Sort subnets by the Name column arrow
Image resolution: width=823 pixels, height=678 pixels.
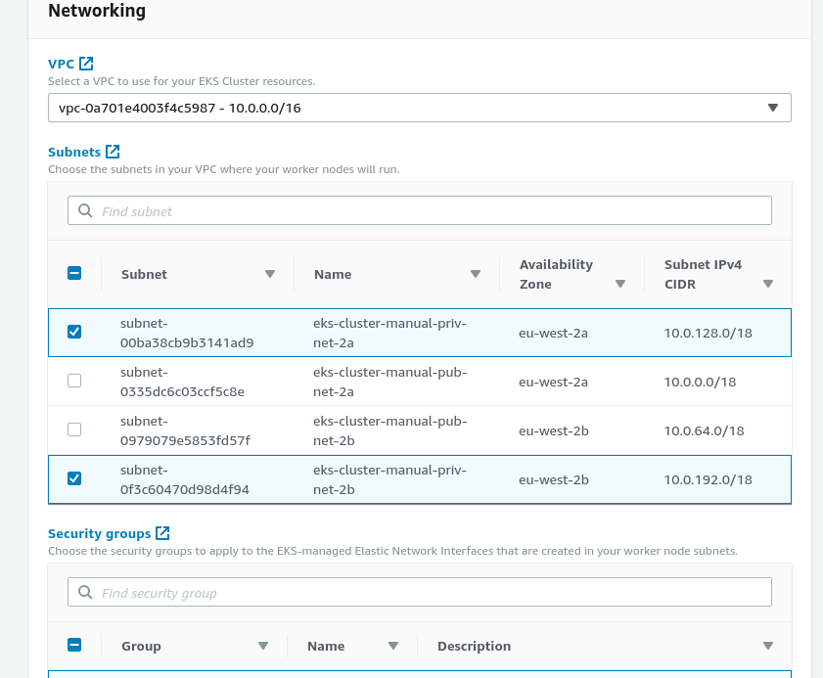476,274
